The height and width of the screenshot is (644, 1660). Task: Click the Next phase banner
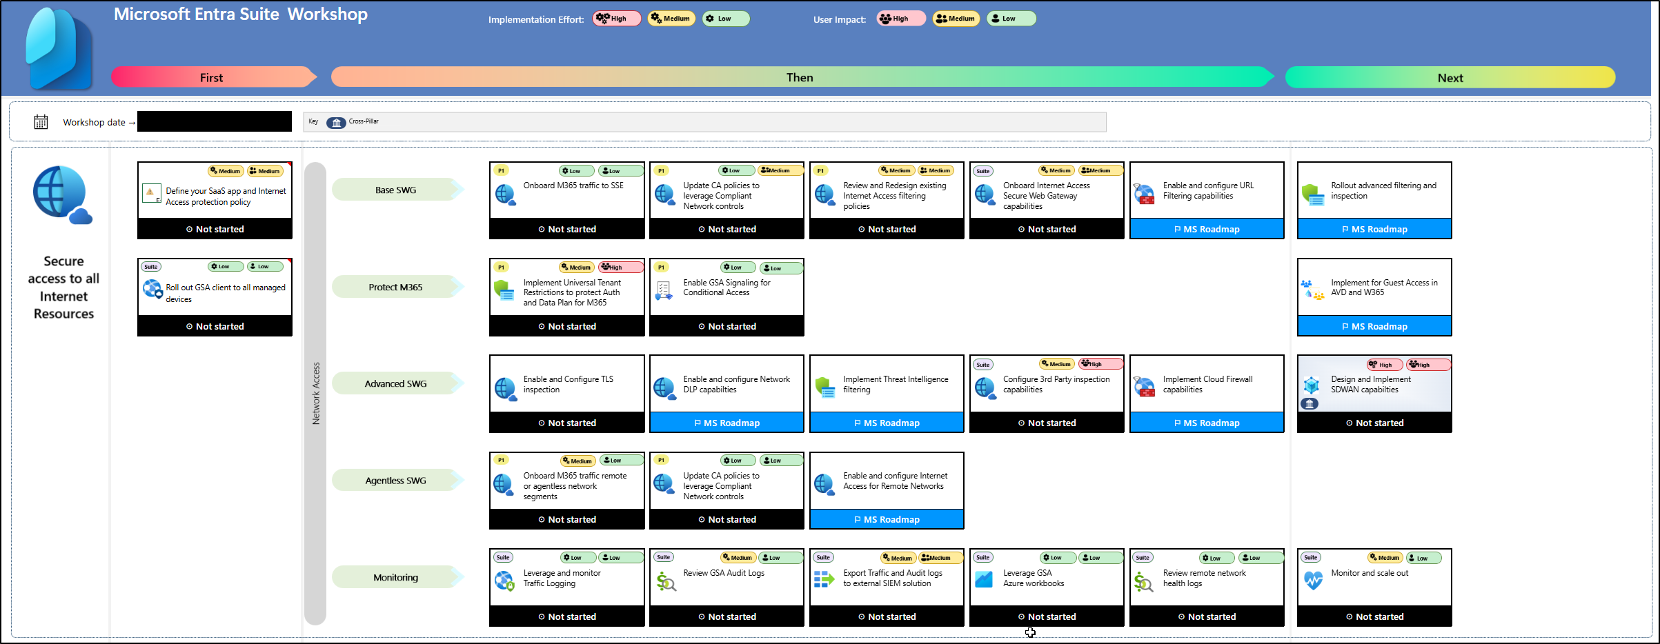(x=1450, y=77)
